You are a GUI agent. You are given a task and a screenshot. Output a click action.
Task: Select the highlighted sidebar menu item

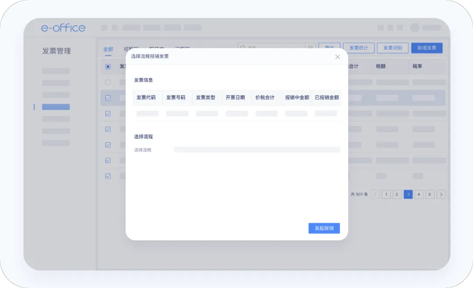pos(56,107)
